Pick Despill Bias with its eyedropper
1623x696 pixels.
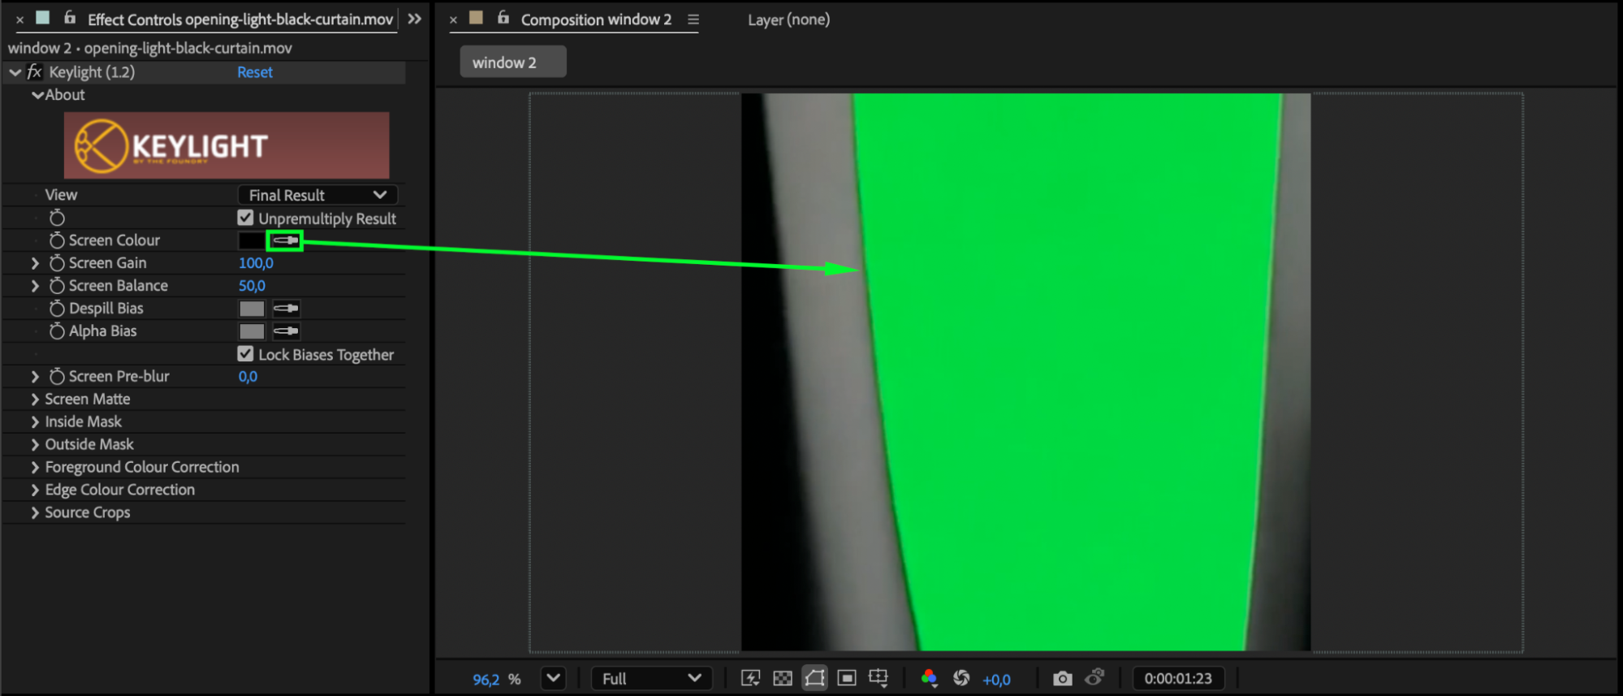point(286,309)
